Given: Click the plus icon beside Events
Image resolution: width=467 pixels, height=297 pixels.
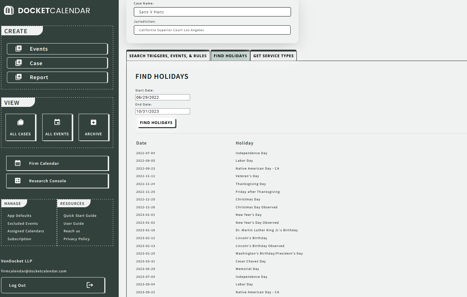Looking at the screenshot, I should click(19, 49).
